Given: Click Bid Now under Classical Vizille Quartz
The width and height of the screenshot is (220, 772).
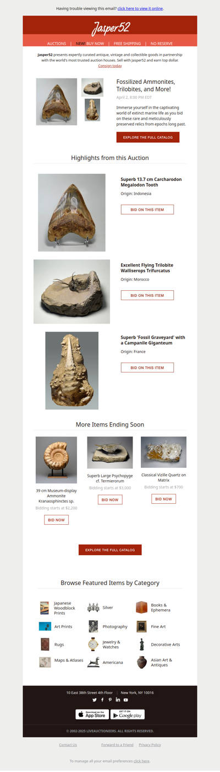Looking at the screenshot, I should (x=164, y=499).
